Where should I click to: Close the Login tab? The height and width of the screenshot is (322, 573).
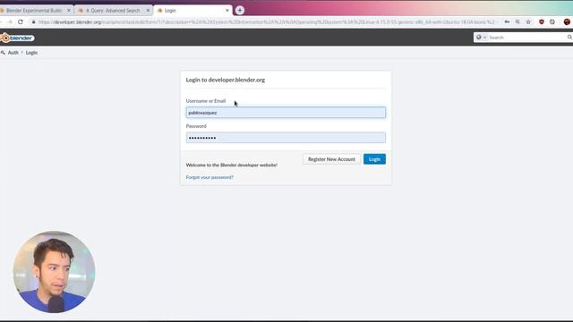227,10
